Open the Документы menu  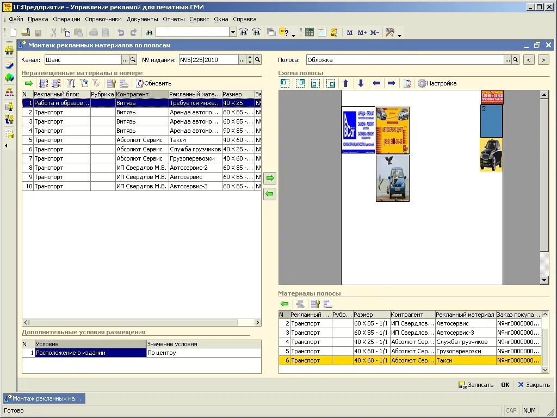point(142,19)
